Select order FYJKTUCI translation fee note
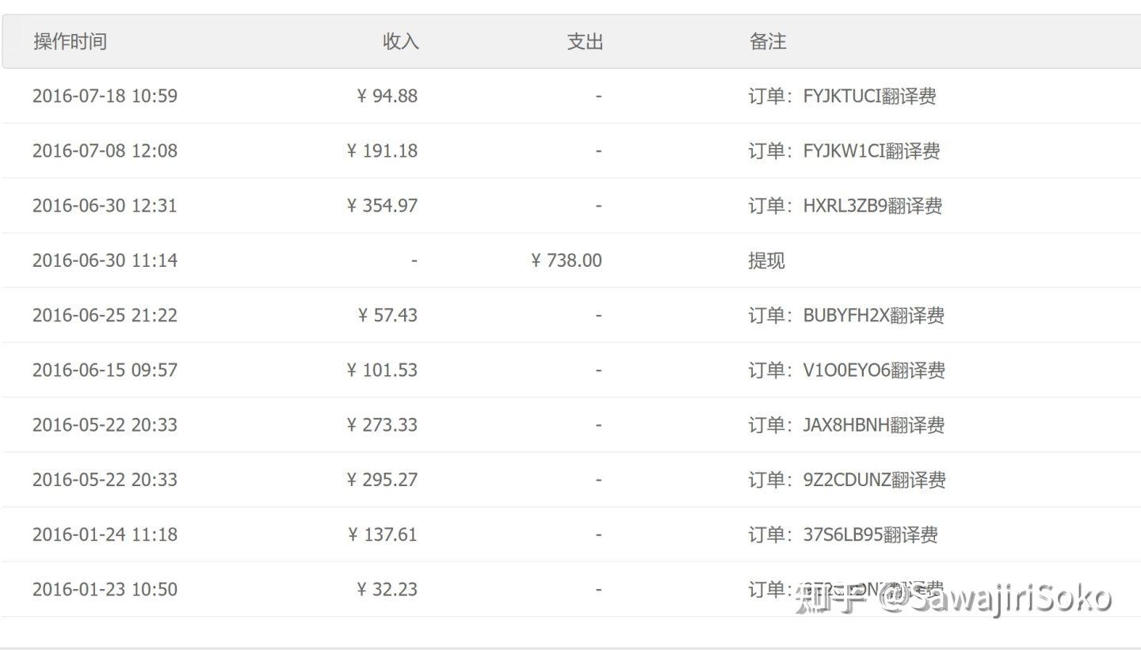Image resolution: width=1141 pixels, height=650 pixels. point(842,97)
